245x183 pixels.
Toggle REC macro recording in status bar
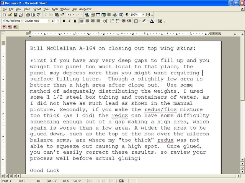(x=90, y=181)
